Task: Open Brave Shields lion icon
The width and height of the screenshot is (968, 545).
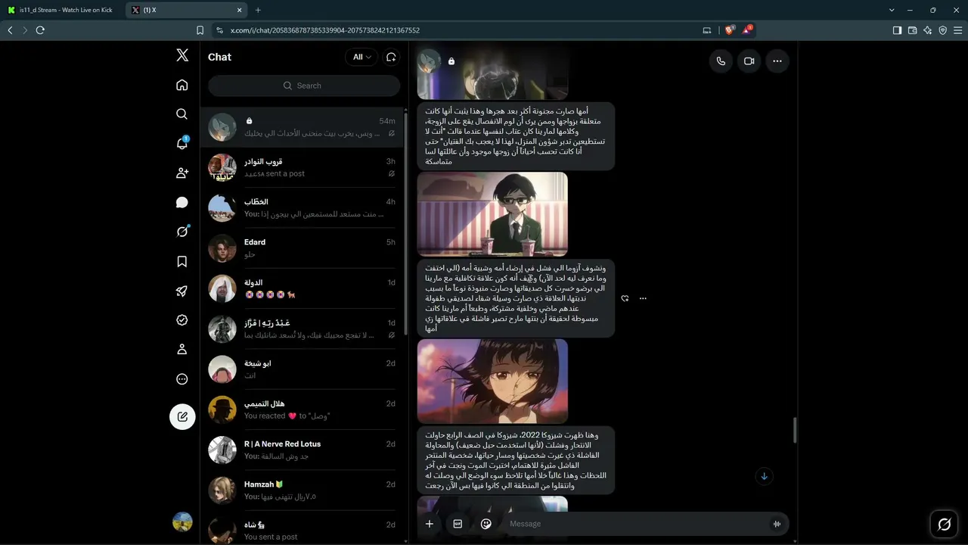Action: click(x=729, y=30)
